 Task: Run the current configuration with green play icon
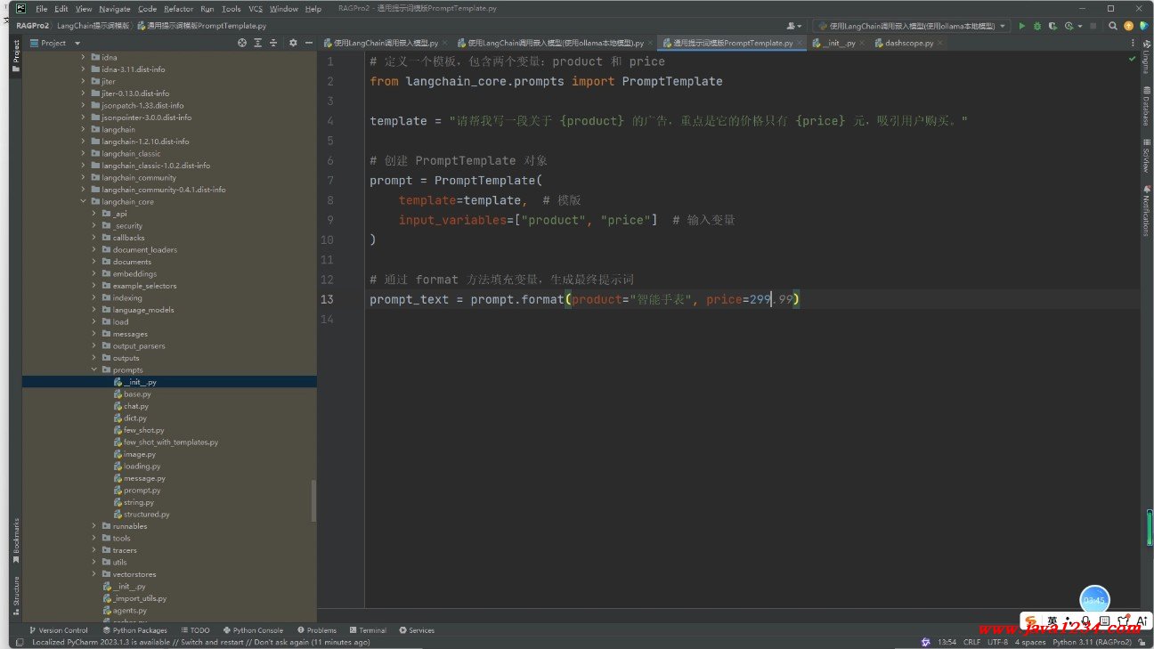coord(1021,26)
